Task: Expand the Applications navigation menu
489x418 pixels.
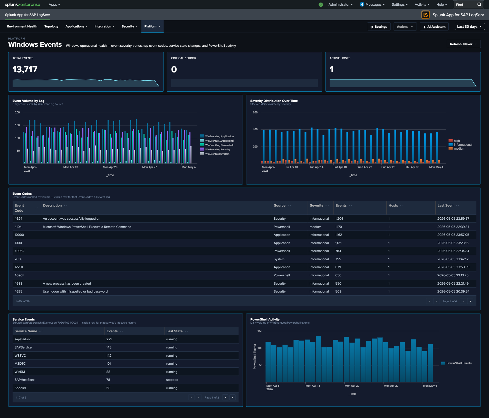Action: click(76, 26)
